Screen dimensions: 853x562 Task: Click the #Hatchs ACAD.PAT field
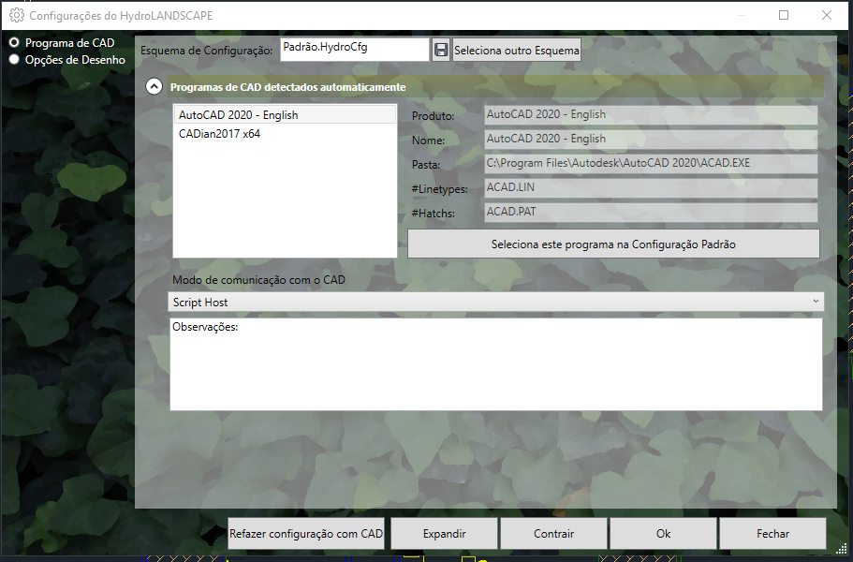click(651, 213)
